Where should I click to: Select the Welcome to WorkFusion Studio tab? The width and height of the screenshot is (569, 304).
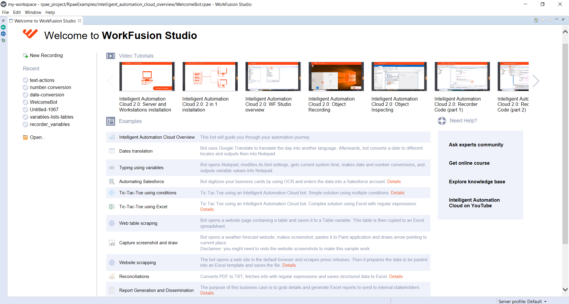[45, 21]
